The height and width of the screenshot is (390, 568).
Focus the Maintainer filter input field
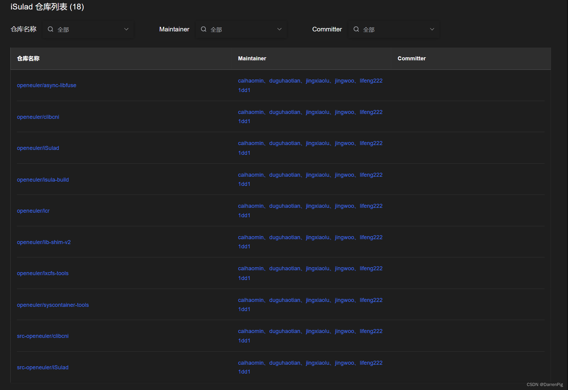tap(241, 29)
